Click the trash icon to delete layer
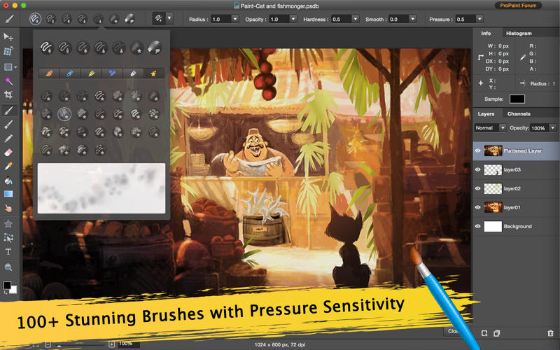The height and width of the screenshot is (350, 560). [550, 333]
